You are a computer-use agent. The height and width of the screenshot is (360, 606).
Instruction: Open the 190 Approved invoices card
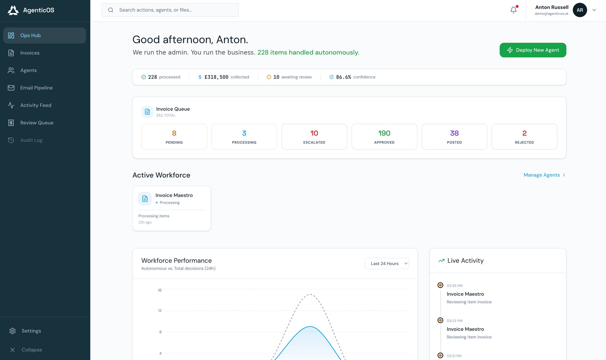pos(384,137)
